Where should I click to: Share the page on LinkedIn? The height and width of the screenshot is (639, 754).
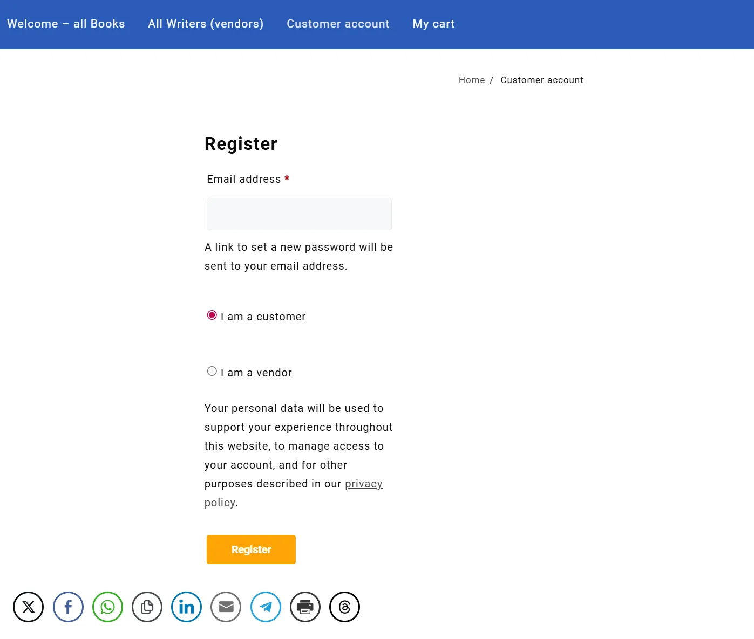coord(186,607)
